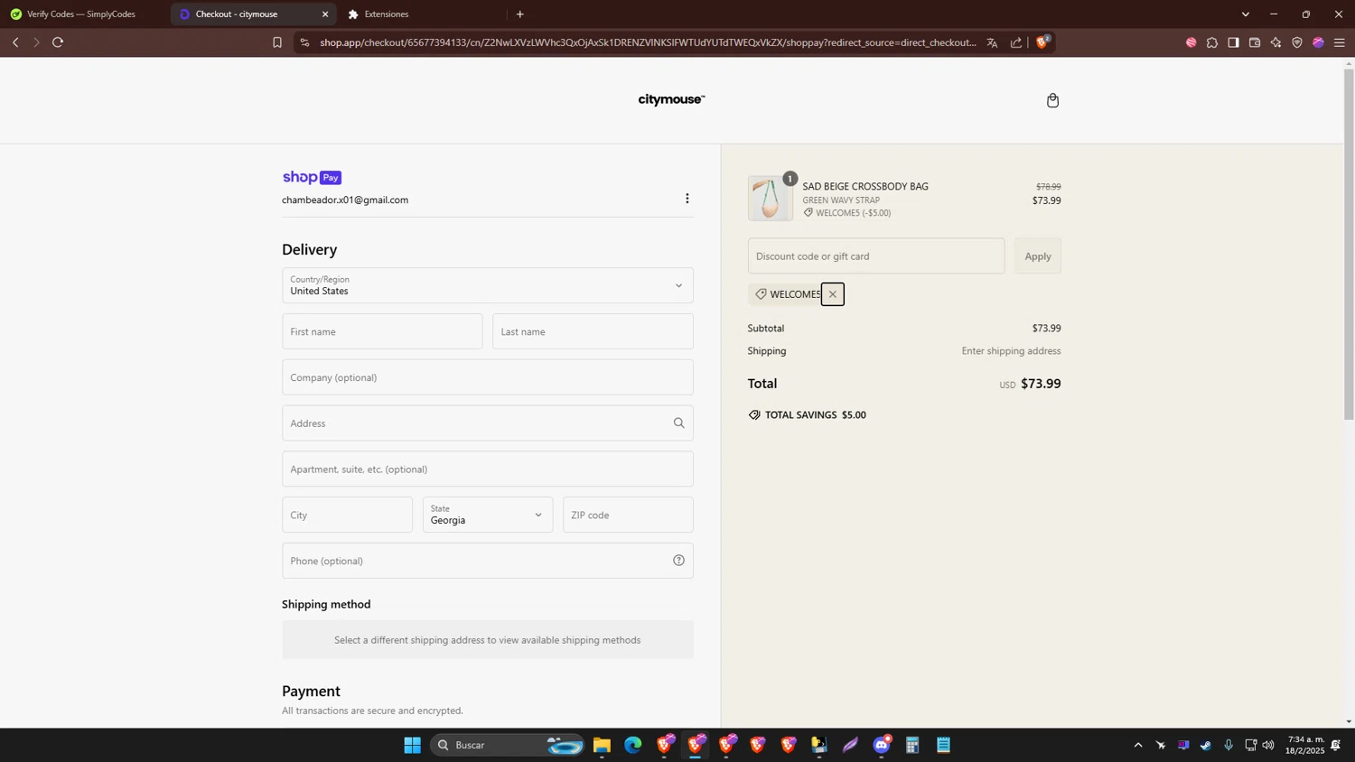1355x762 pixels.
Task: Focus the Address field
Action: [488, 423]
